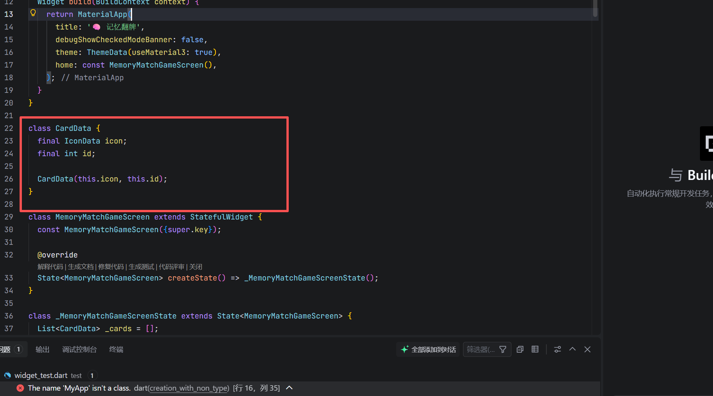This screenshot has width=713, height=396.
Task: Click createState on line 33
Action: point(192,278)
